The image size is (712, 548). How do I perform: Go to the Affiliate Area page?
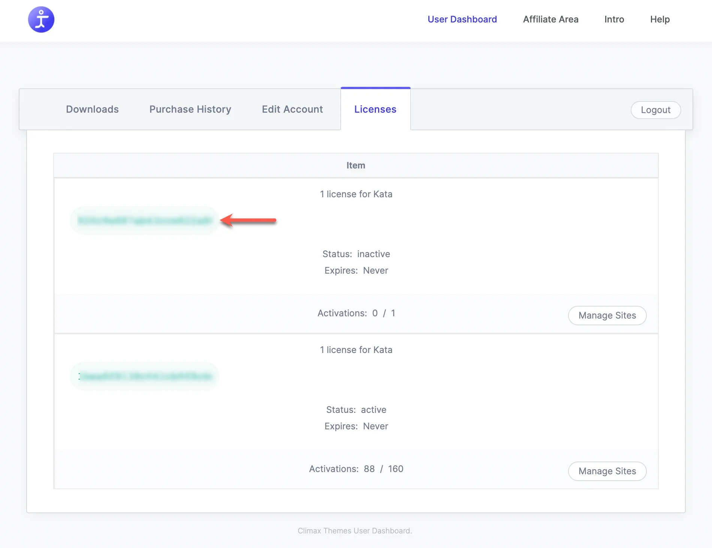pyautogui.click(x=550, y=19)
